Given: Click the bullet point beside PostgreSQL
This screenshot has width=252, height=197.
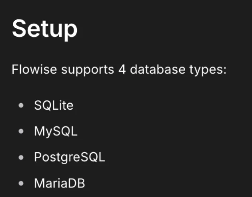Looking at the screenshot, I should click(x=21, y=158).
